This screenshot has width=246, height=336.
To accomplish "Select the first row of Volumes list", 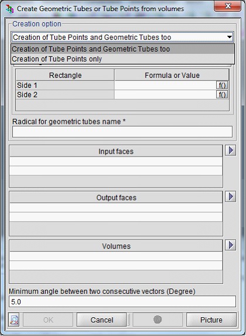I will pyautogui.click(x=116, y=256).
